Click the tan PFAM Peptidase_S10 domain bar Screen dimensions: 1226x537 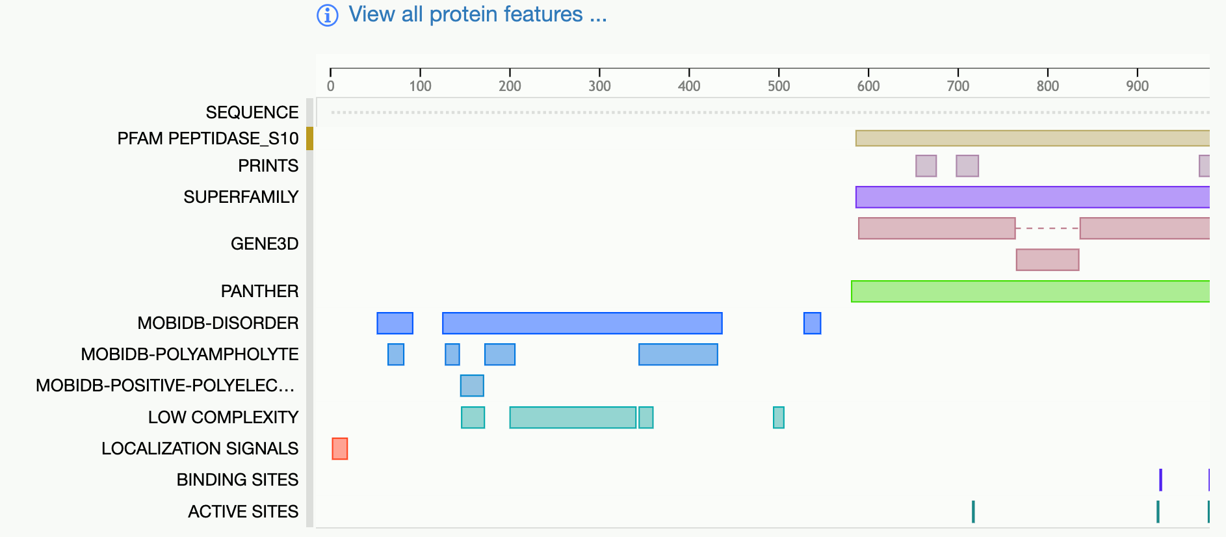tap(1032, 138)
